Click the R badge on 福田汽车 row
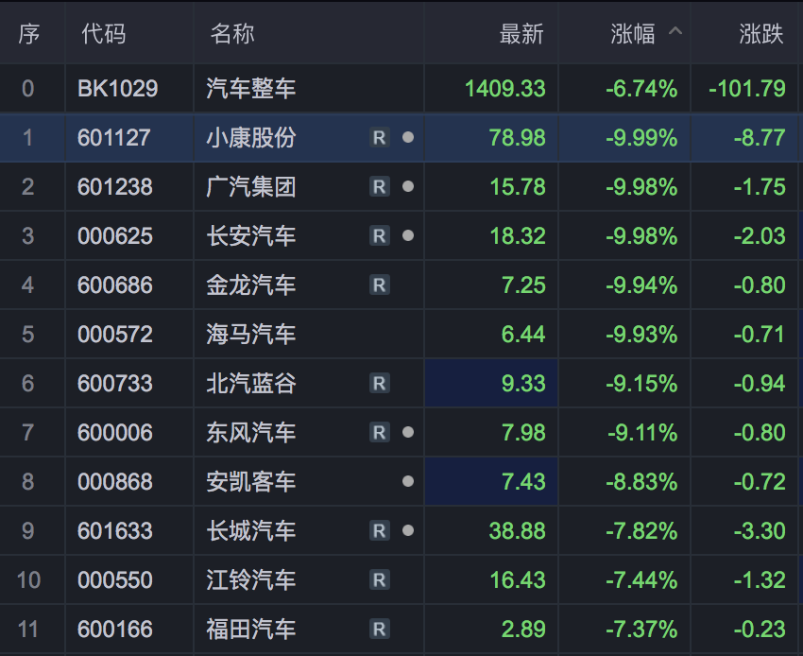Image resolution: width=803 pixels, height=656 pixels. [380, 629]
